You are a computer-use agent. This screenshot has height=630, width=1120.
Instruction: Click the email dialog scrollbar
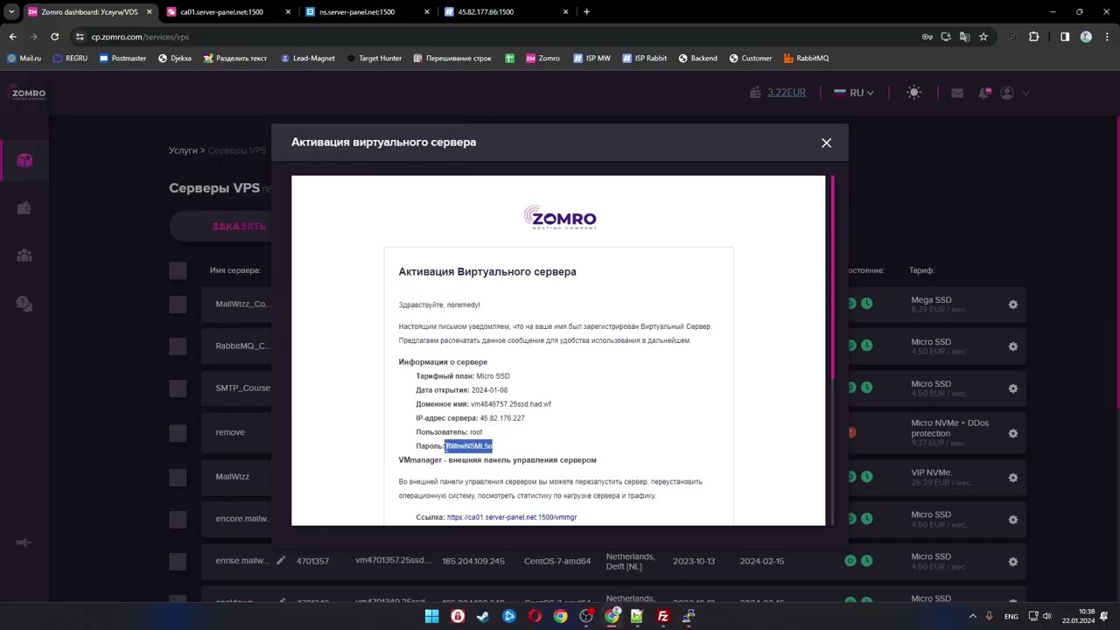click(x=832, y=278)
